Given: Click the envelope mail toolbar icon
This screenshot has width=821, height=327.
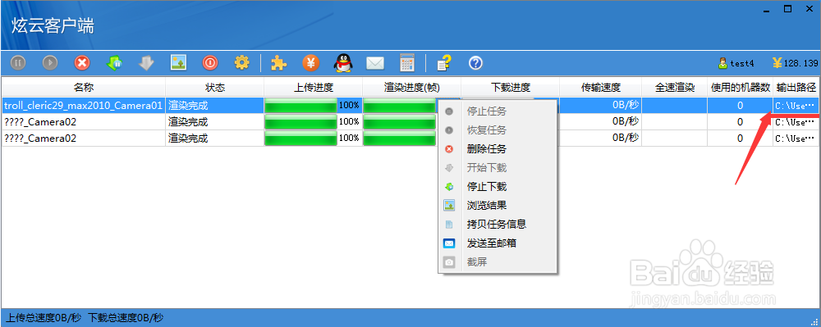Looking at the screenshot, I should pyautogui.click(x=375, y=64).
